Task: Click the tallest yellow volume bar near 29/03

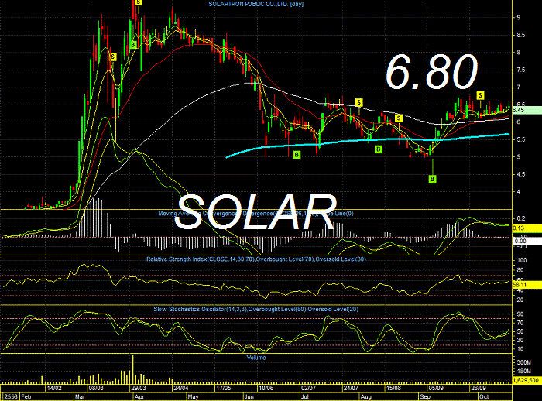Action: (133, 368)
